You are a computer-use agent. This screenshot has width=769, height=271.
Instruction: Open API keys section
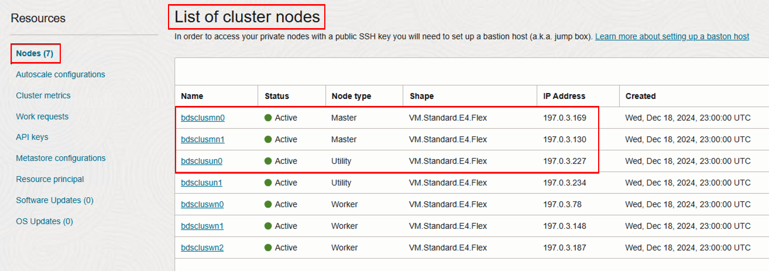(x=32, y=137)
